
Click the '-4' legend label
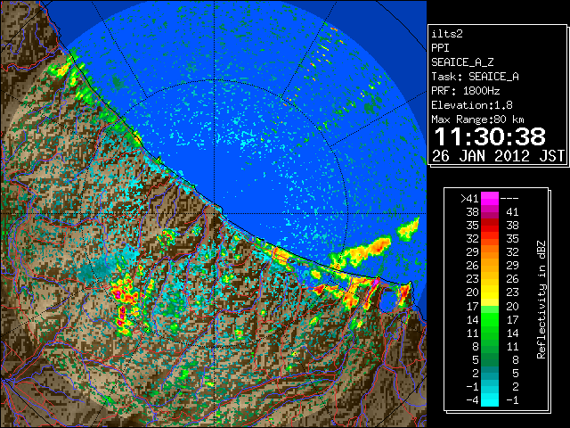coord(472,400)
